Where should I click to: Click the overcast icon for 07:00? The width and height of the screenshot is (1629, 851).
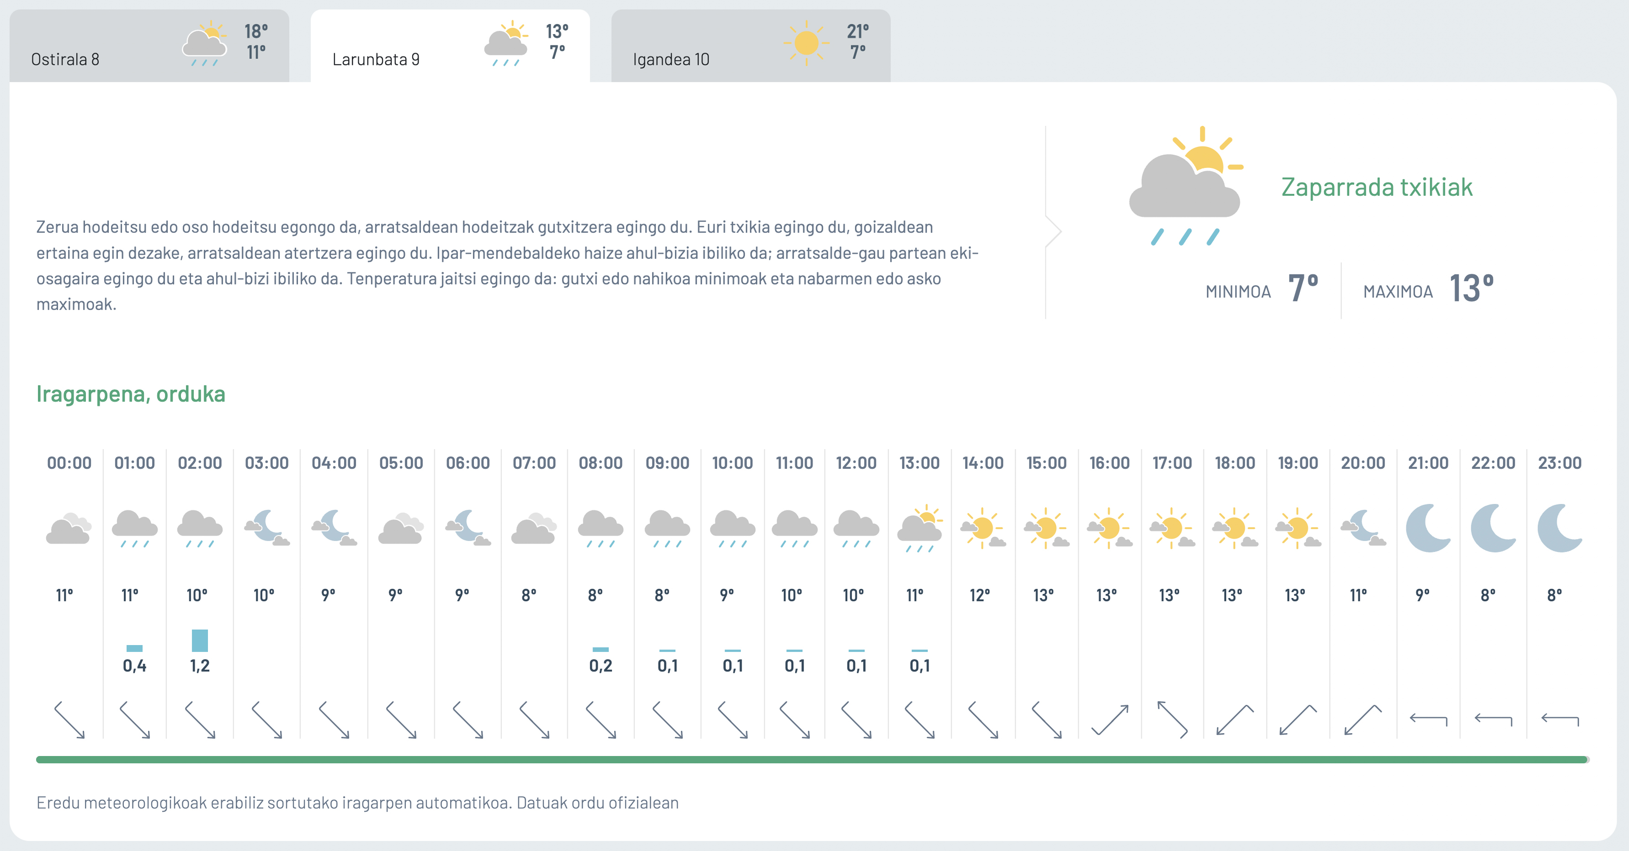coord(534,528)
